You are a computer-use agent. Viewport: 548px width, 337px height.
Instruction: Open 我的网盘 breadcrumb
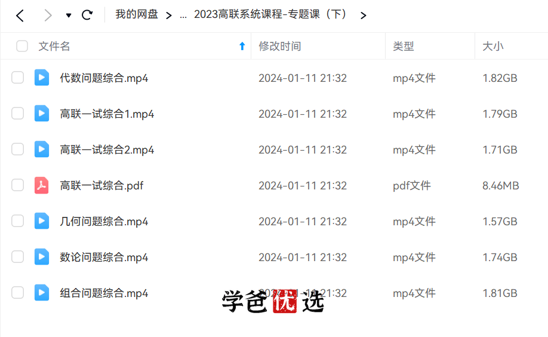tap(137, 14)
